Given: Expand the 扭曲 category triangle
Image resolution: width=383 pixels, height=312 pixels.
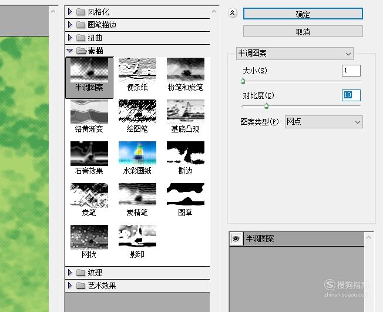Looking at the screenshot, I should coord(70,38).
